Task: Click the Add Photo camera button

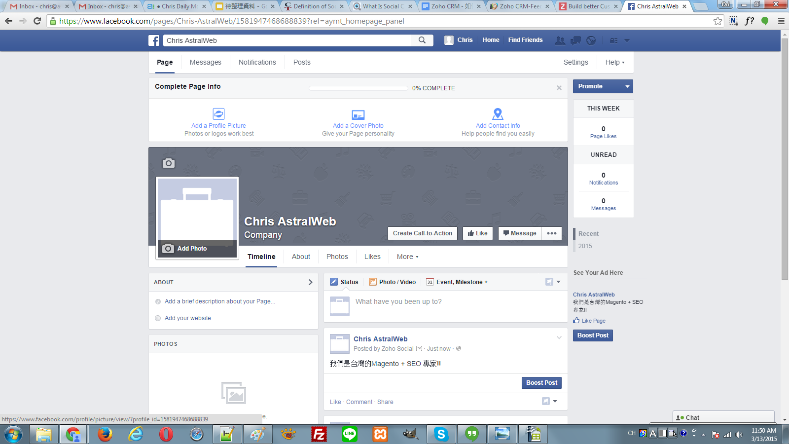Action: pyautogui.click(x=197, y=249)
